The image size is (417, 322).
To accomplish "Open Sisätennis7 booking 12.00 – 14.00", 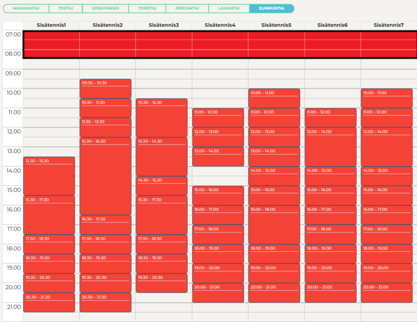I will click(387, 147).
